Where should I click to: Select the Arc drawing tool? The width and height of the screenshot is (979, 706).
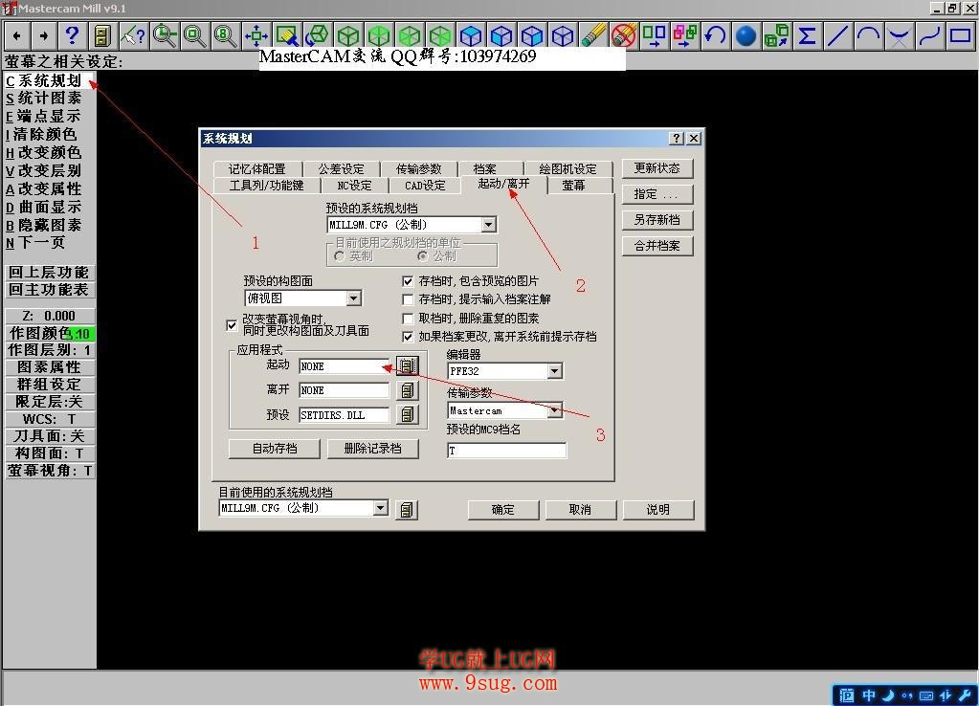point(869,35)
